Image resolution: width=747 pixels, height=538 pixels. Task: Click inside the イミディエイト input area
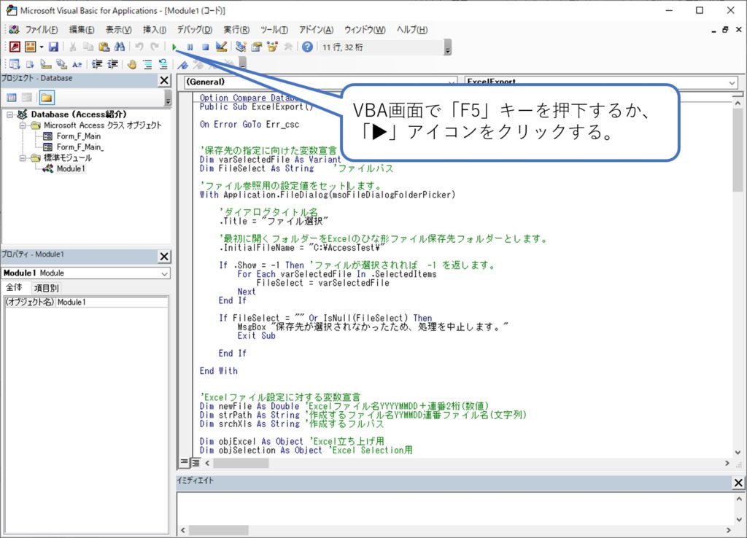point(455,509)
